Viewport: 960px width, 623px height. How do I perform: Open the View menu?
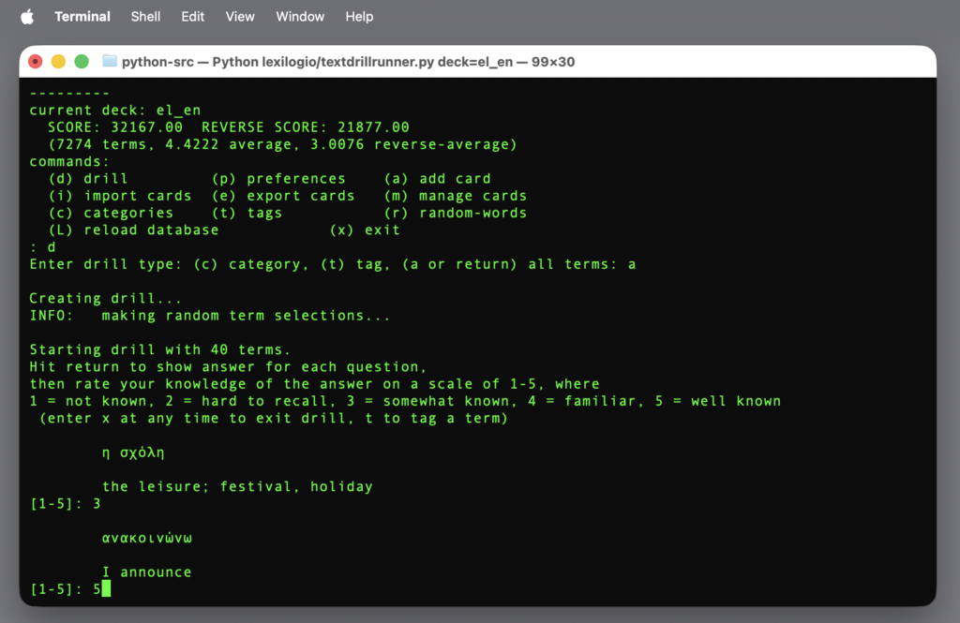tap(240, 17)
